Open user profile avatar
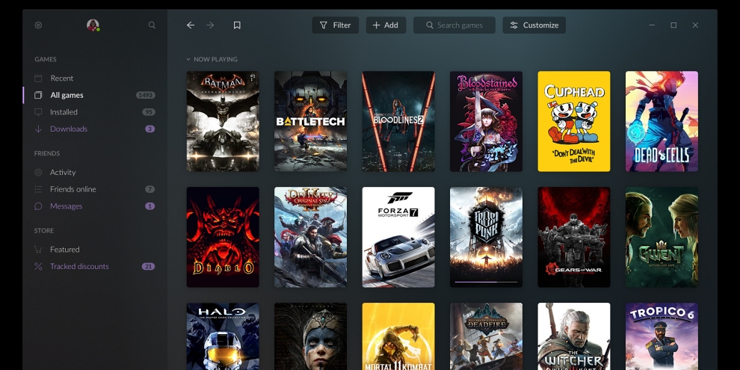The height and width of the screenshot is (370, 740). 93,25
